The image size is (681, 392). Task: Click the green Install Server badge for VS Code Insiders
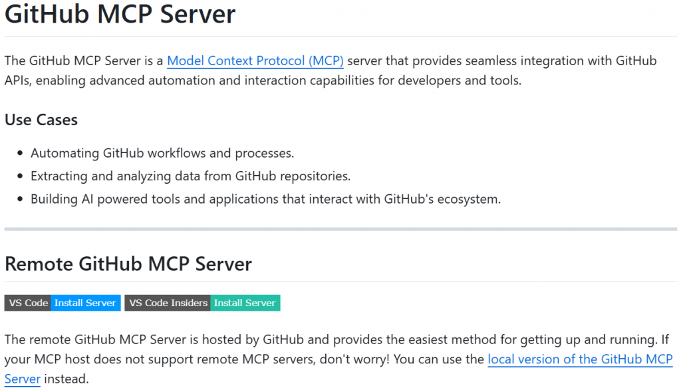tap(245, 303)
